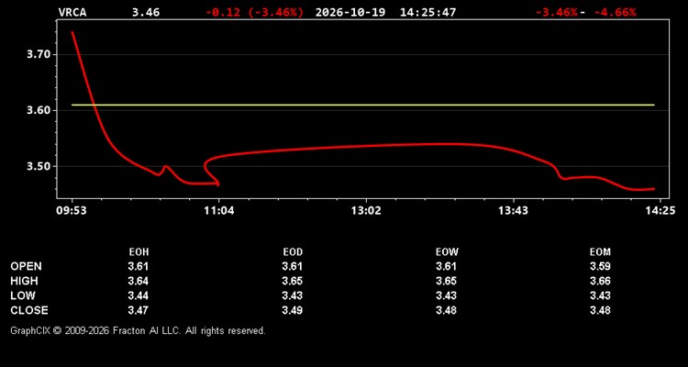Viewport: 688px width, 367px height.
Task: Click the 09:53 time axis label
Action: [72, 211]
